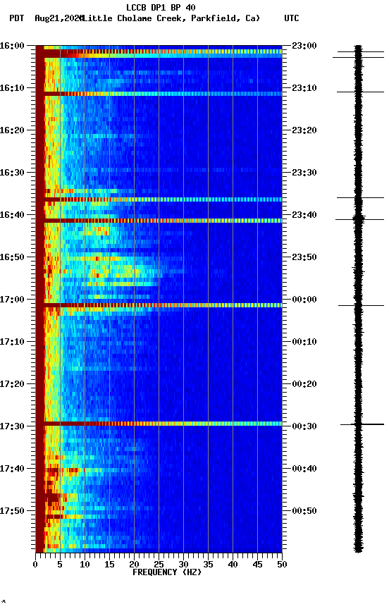Click the '16:10' PDT time label

tap(12, 88)
